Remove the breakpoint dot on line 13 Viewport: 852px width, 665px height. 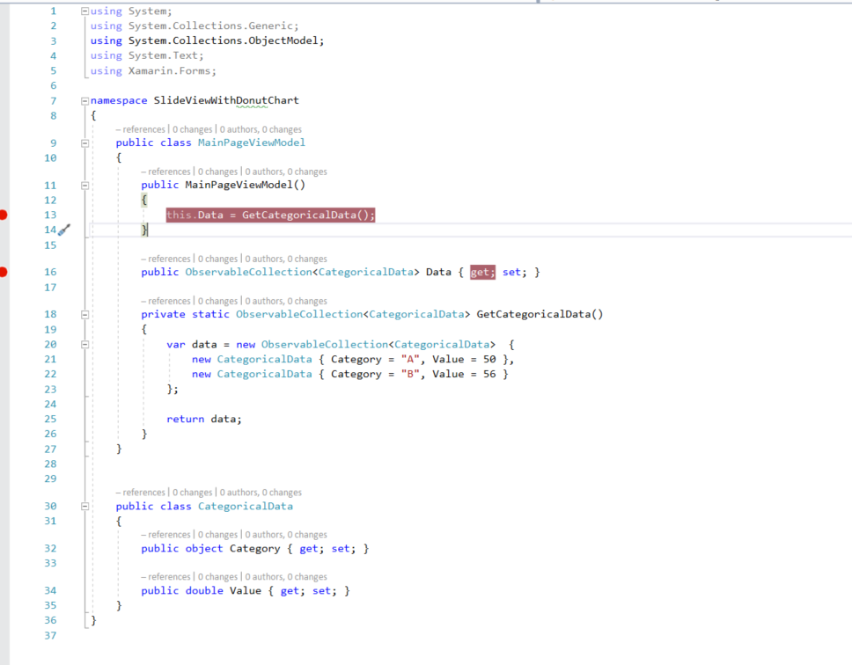pos(3,215)
